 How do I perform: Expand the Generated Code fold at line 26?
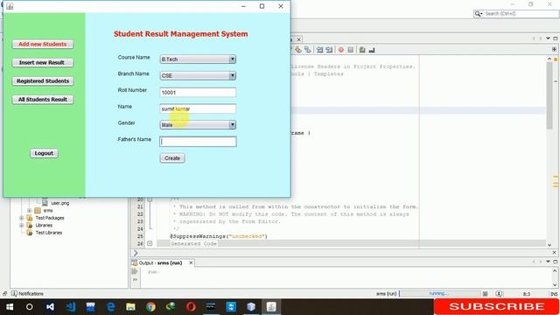coord(150,243)
